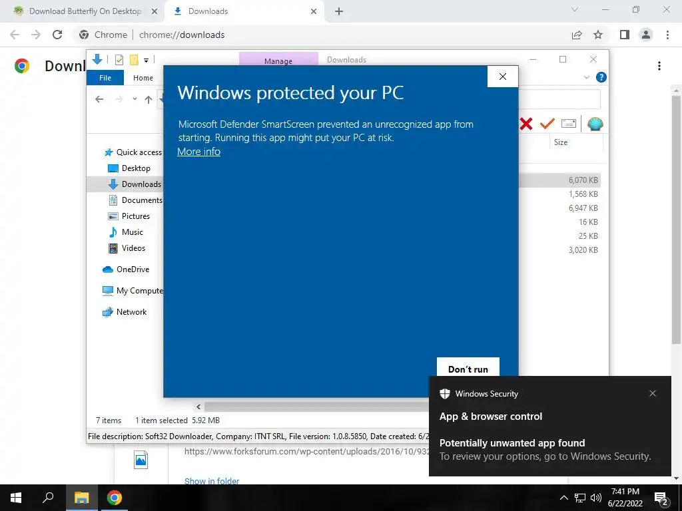Viewport: 682px width, 511px height.
Task: Open the Home ribbon tab in Explorer
Action: pyautogui.click(x=143, y=78)
